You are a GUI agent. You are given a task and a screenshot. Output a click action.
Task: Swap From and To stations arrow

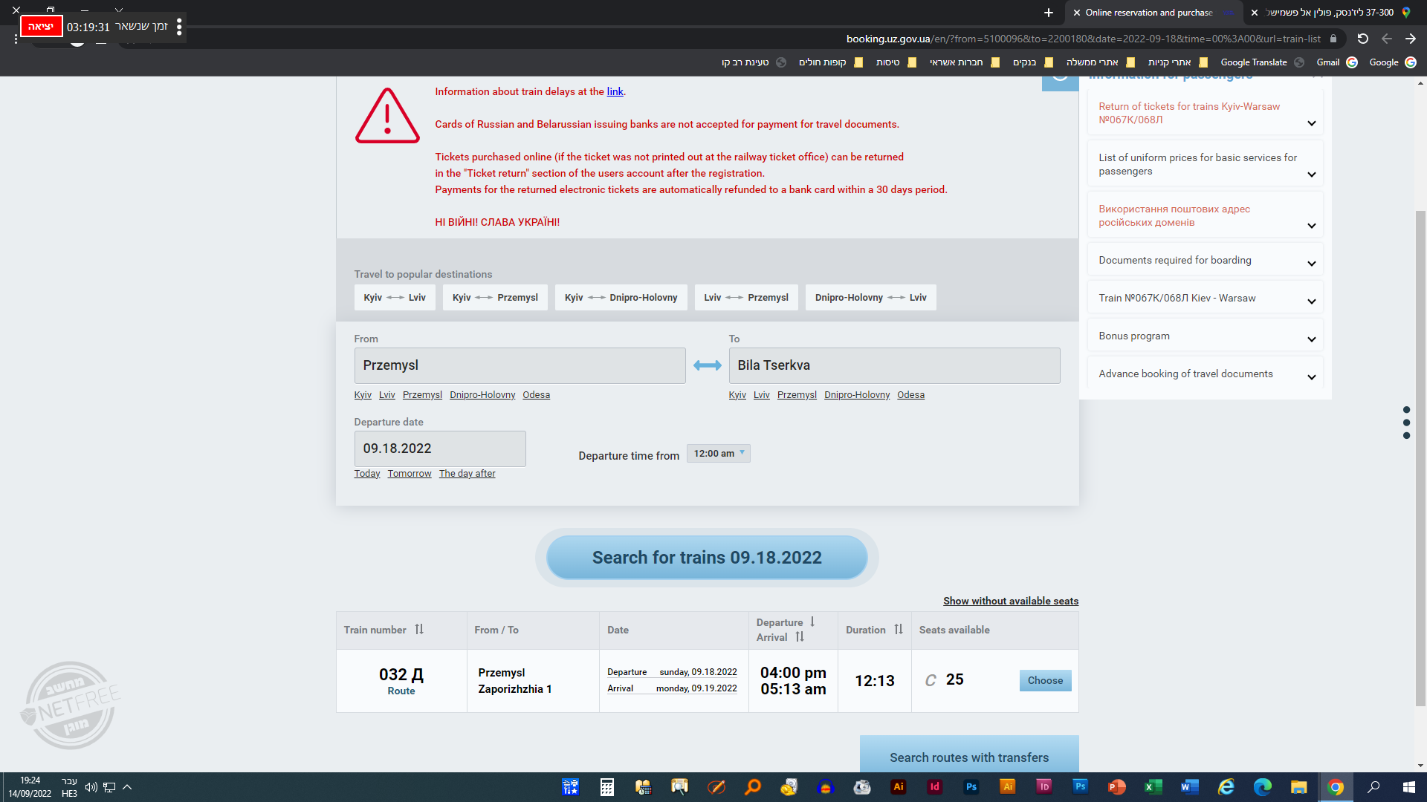707,365
